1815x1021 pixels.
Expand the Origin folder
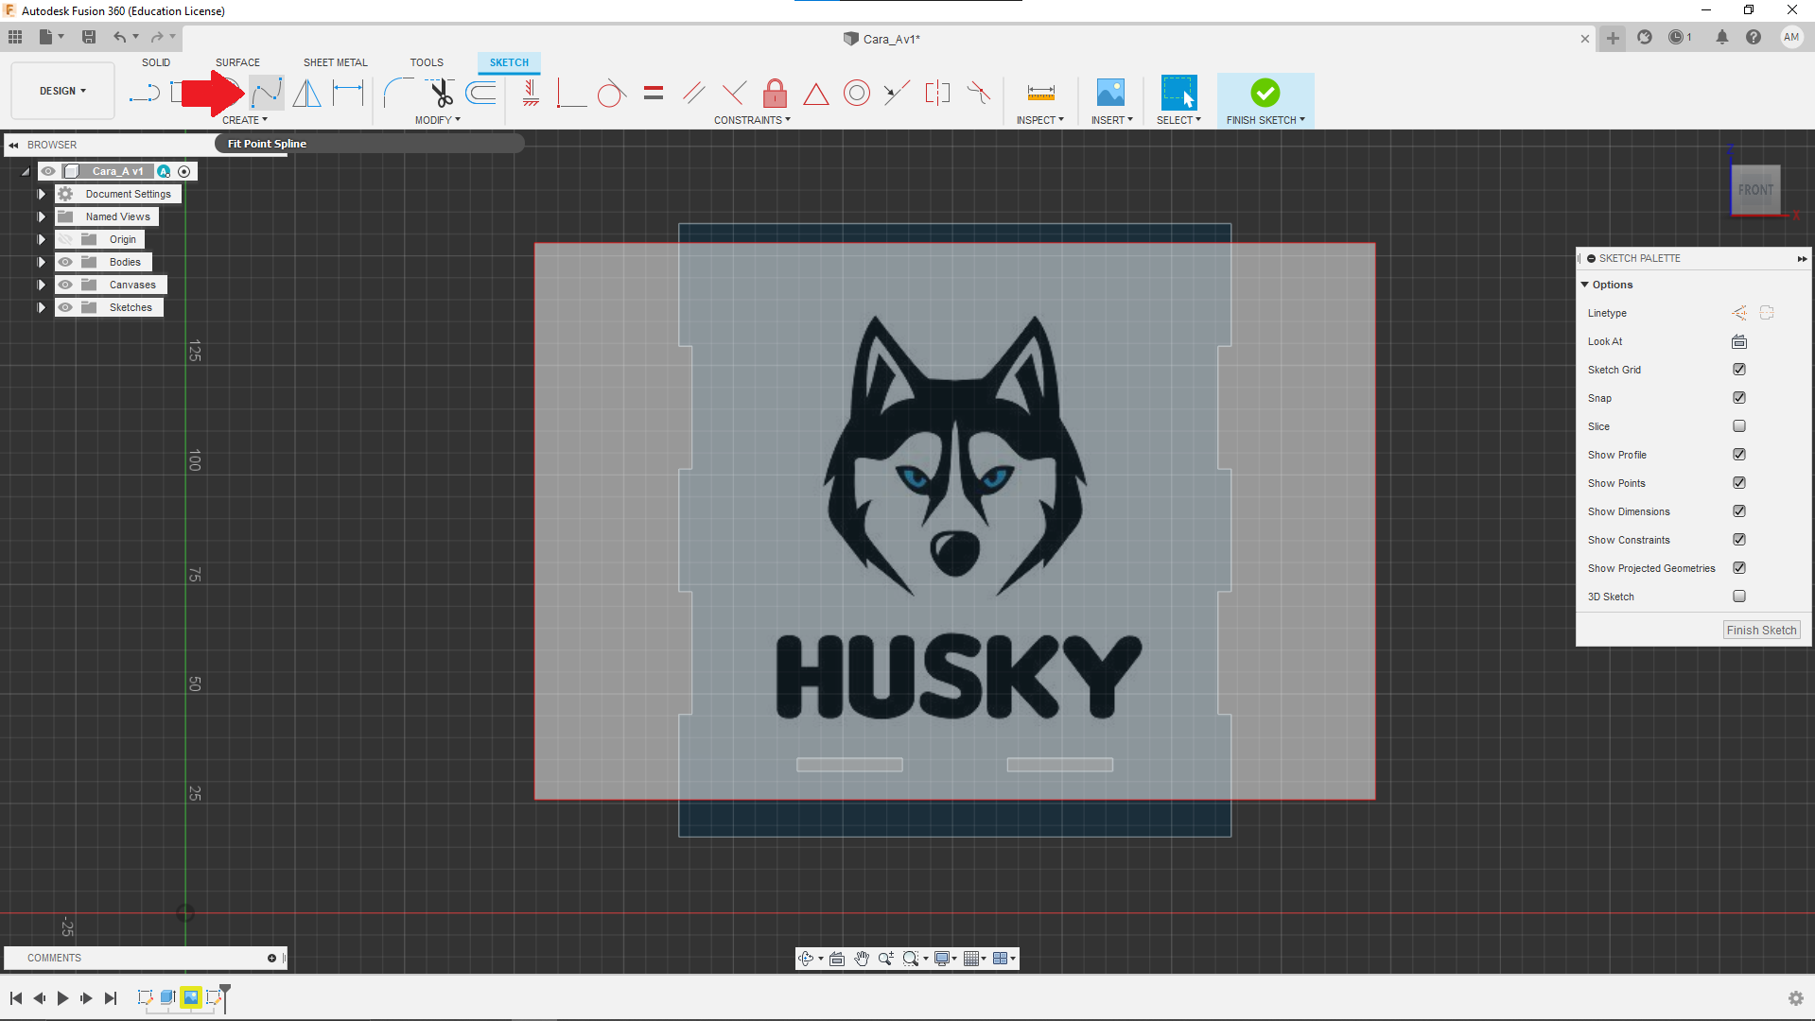42,239
